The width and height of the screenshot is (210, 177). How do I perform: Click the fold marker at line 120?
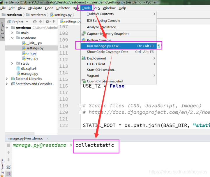coord(80,112)
